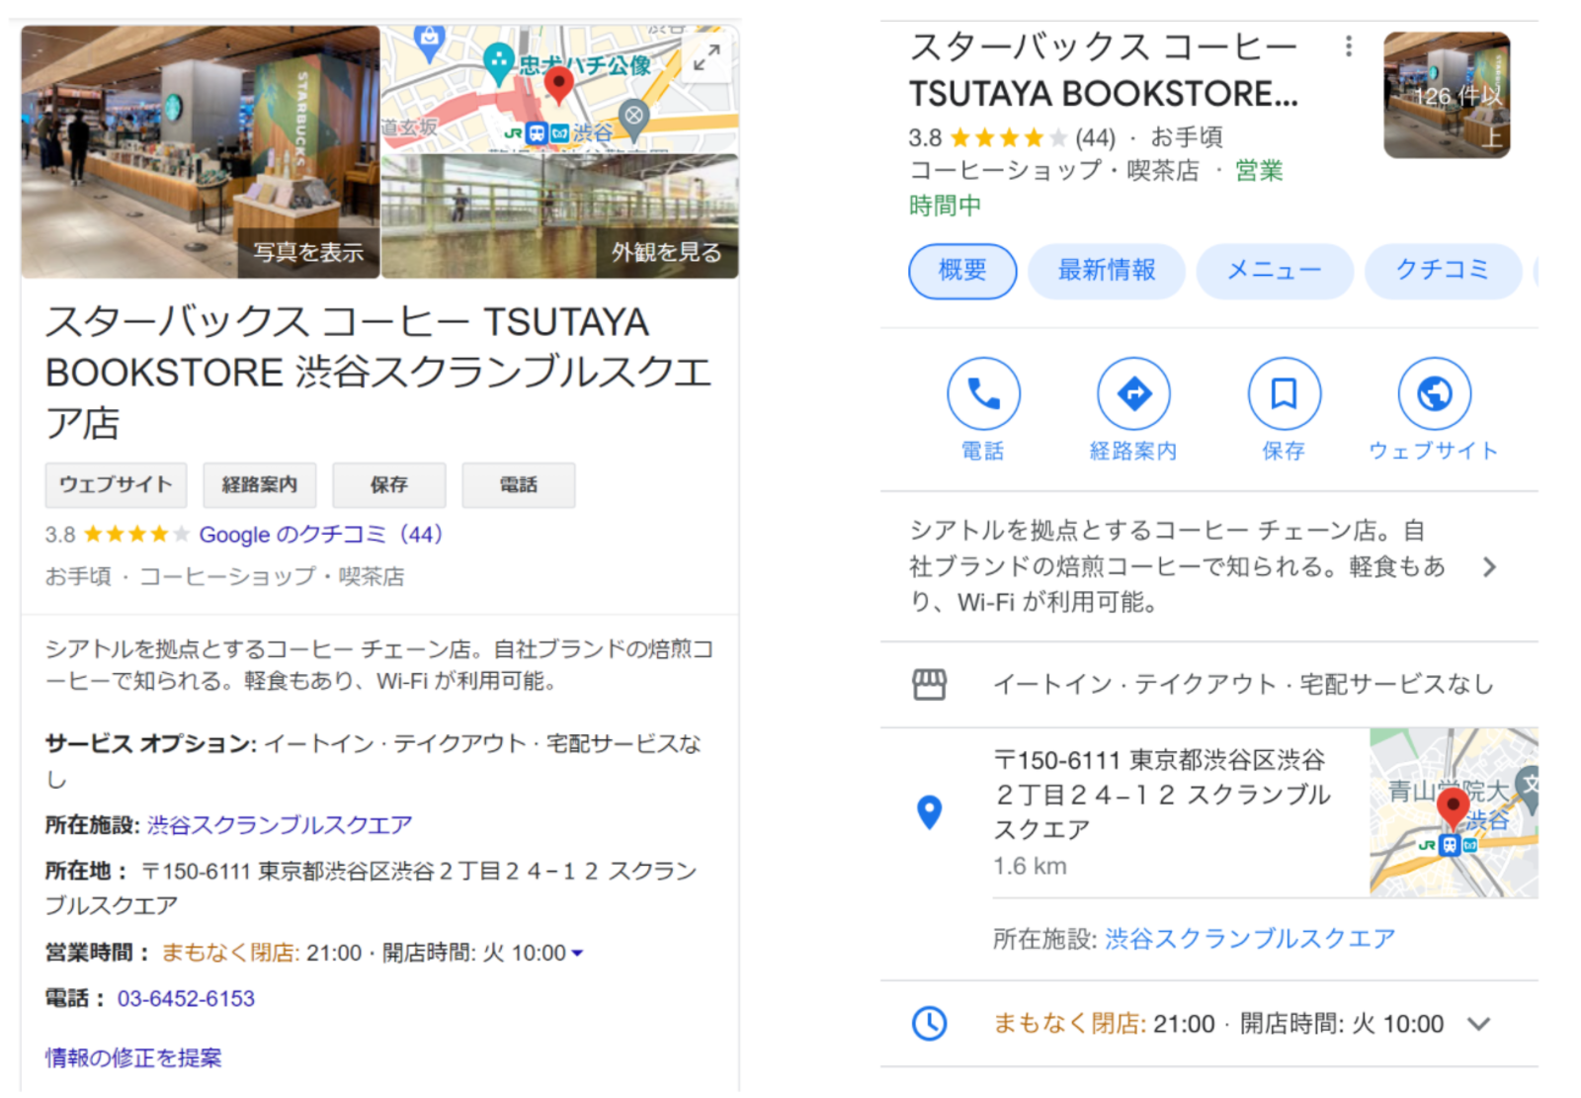Viewport: 1581px width, 1098px height.
Task: Open 渋谷スクランブルスクエア link in right panel
Action: [x=1250, y=939]
